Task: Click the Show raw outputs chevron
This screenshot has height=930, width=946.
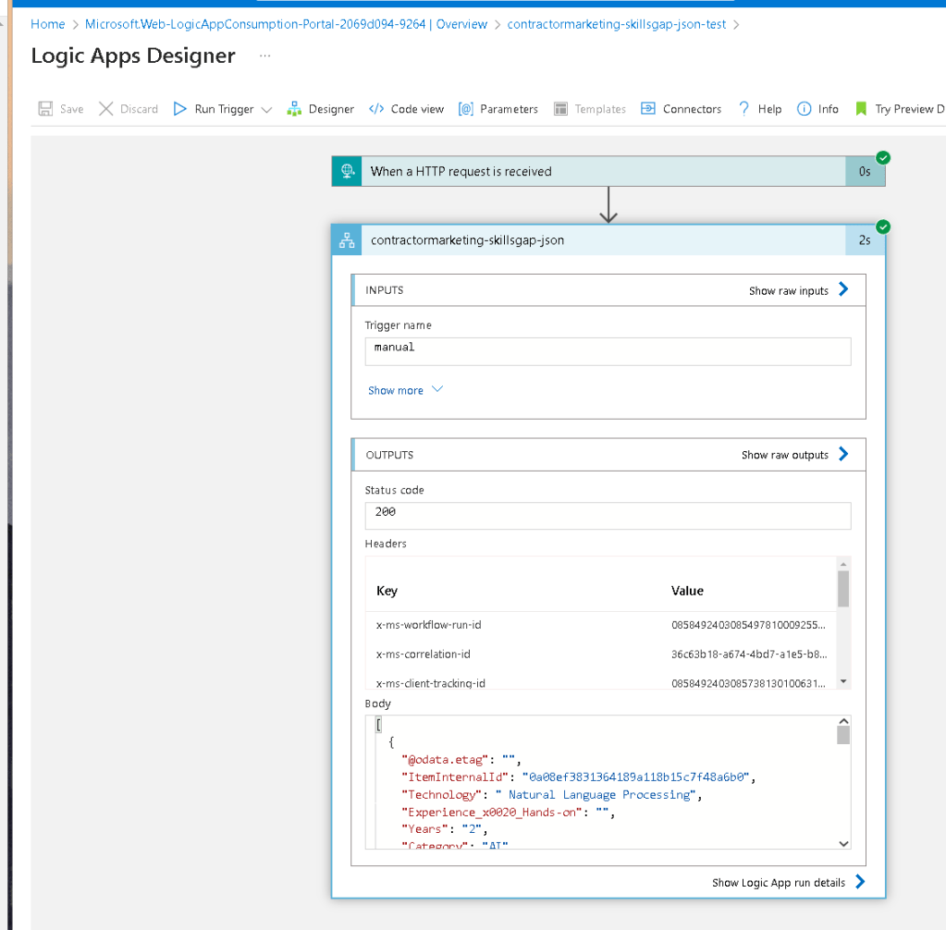Action: pyautogui.click(x=843, y=454)
